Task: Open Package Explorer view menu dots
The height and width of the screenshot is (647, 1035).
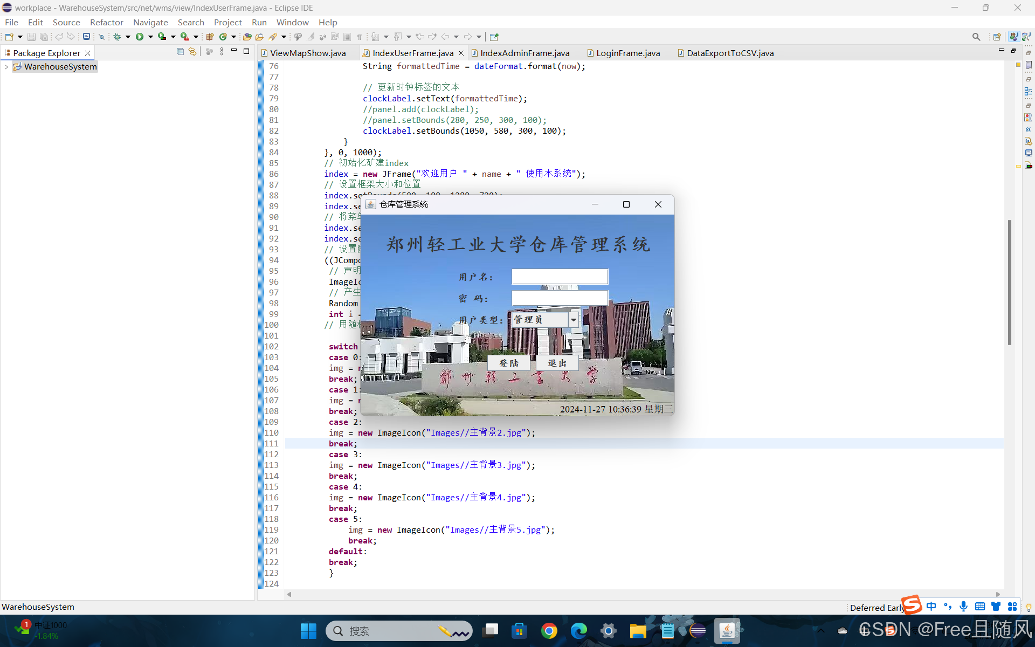Action: point(222,52)
